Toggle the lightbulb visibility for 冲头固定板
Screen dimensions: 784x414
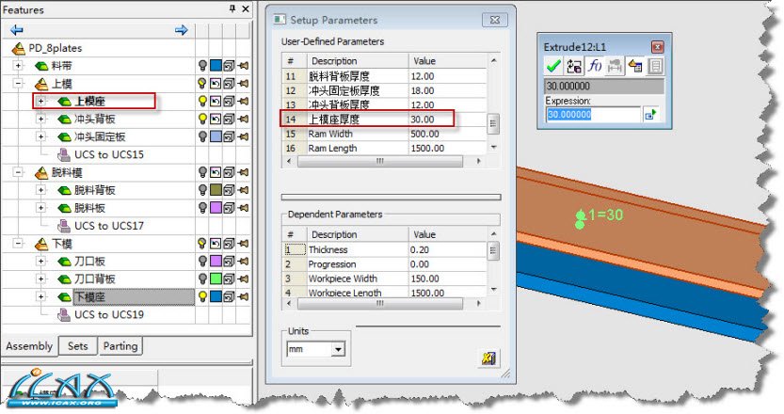202,136
